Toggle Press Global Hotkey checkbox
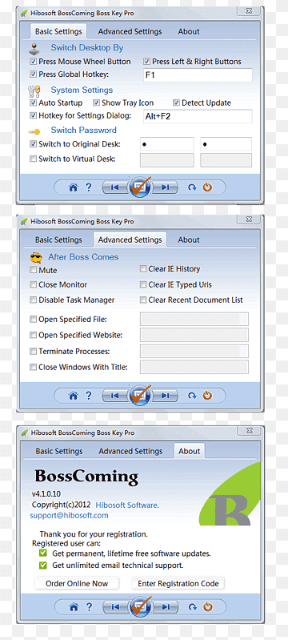 33,74
